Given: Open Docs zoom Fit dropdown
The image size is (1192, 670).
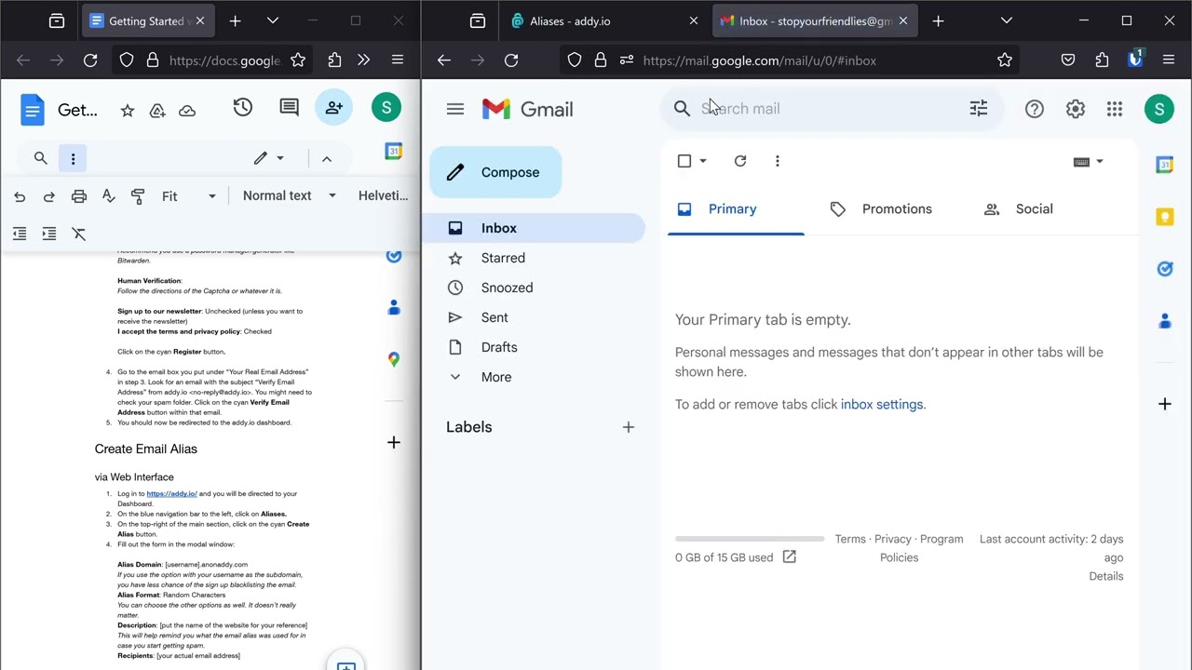Looking at the screenshot, I should 188,196.
